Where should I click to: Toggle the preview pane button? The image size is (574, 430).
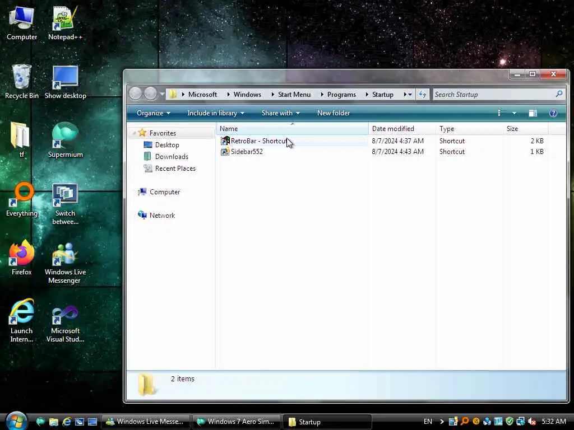pos(533,113)
